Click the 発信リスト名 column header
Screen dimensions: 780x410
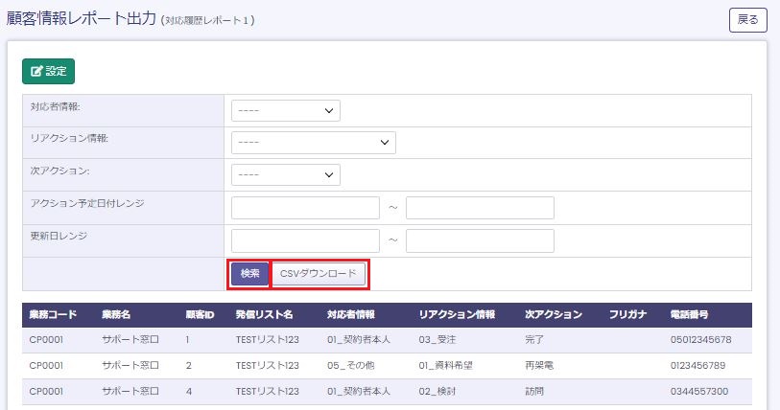264,314
